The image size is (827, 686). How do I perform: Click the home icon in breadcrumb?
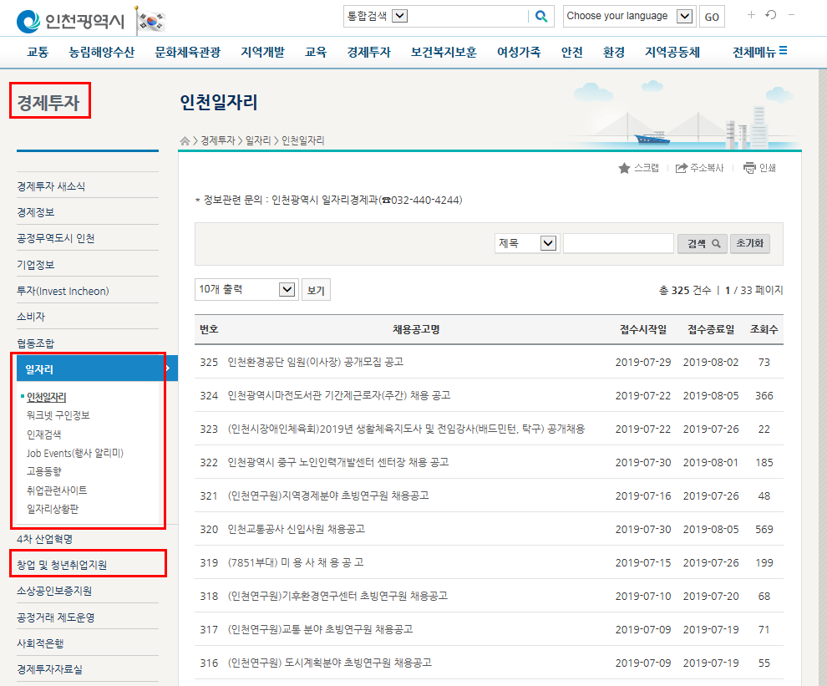coord(185,141)
